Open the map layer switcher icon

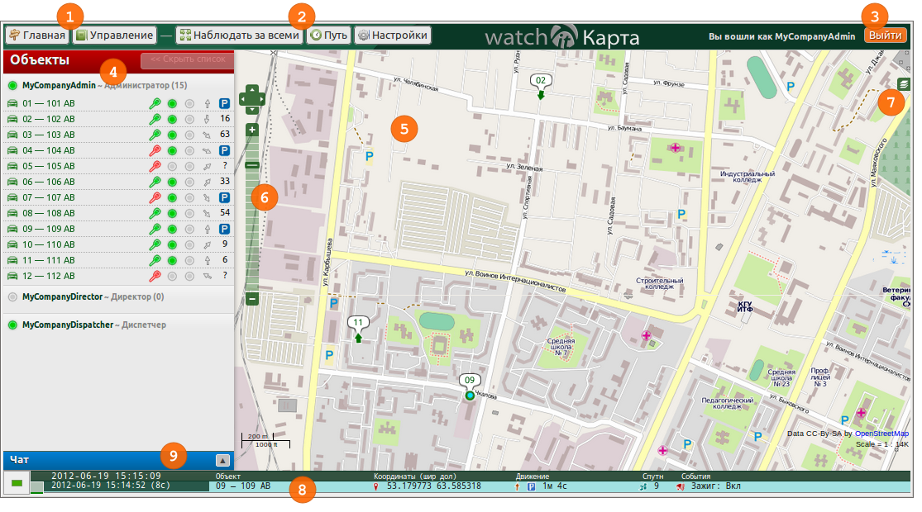(904, 84)
